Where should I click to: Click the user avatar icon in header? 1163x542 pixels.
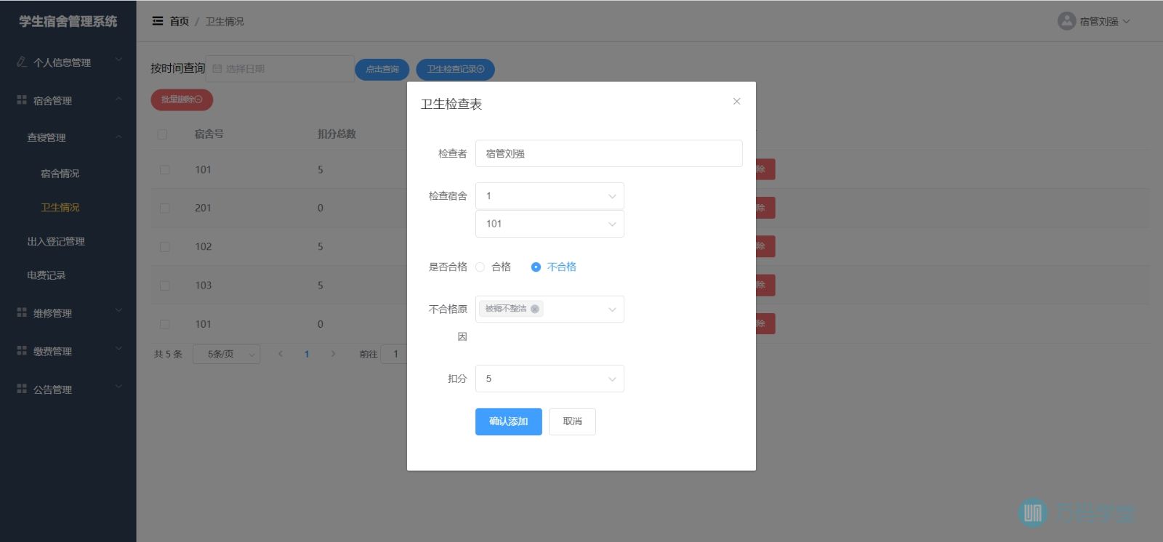[x=1066, y=21]
